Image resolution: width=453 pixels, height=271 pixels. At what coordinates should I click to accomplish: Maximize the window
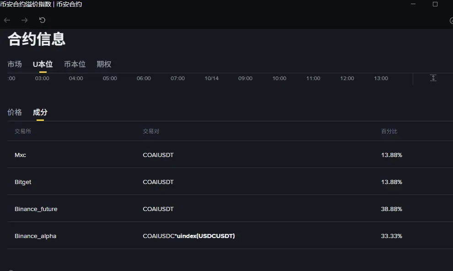[435, 4]
